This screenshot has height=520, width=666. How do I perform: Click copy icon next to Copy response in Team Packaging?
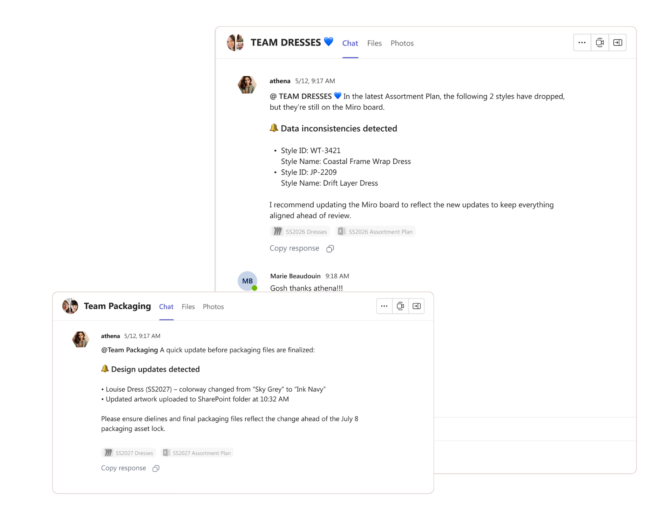pos(156,468)
